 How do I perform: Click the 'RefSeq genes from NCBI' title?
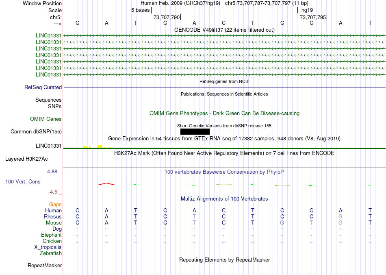coord(224,81)
